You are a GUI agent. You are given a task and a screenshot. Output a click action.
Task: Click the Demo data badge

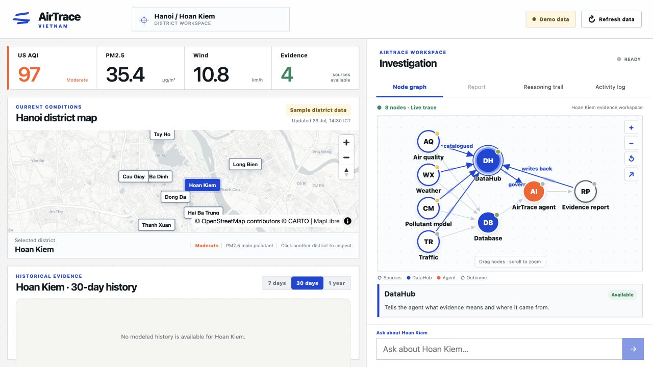pos(551,19)
